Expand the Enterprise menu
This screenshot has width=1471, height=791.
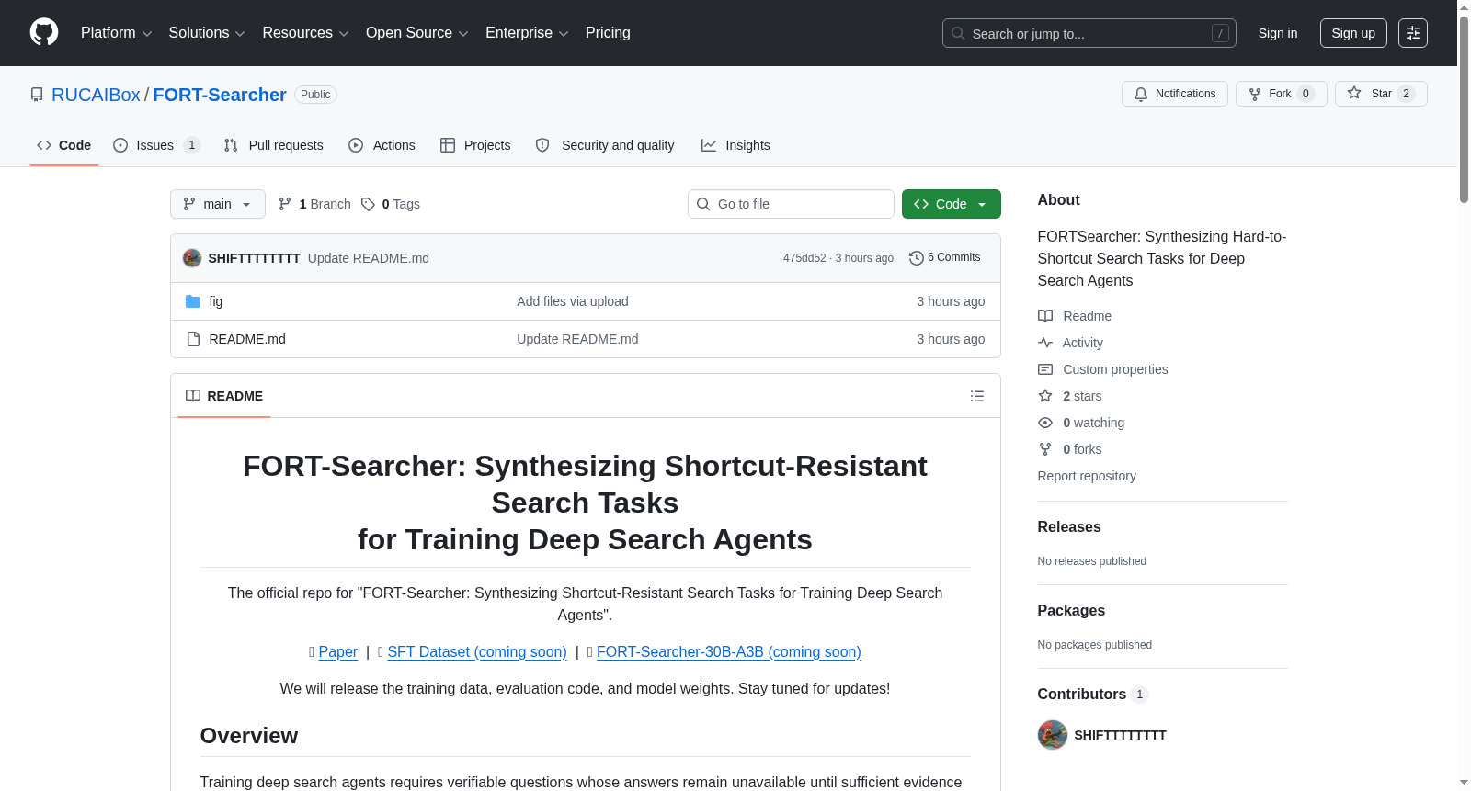[x=527, y=33]
